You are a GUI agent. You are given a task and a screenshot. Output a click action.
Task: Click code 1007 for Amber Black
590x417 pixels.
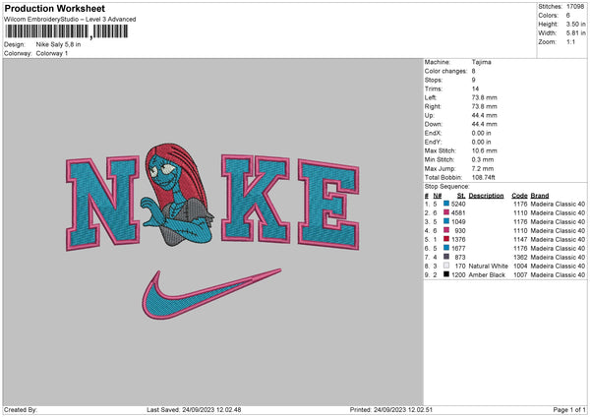(520, 275)
